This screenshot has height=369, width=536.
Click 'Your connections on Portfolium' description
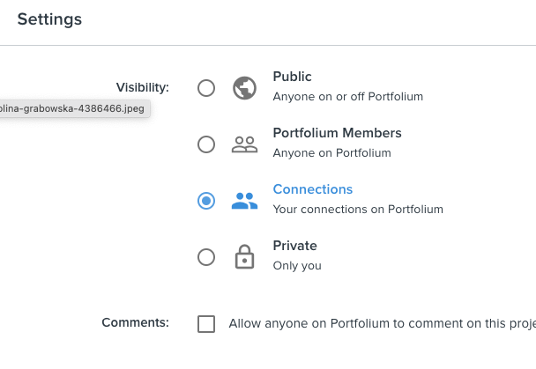click(x=358, y=210)
